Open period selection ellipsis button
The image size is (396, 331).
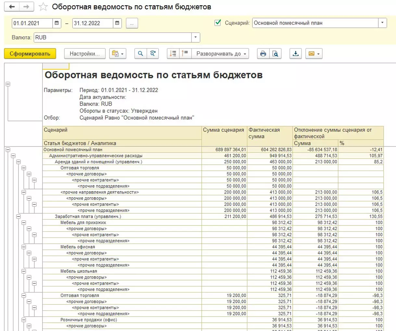[132, 23]
